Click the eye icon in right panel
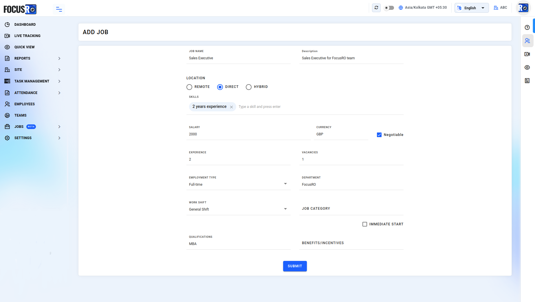Screen dimensions: 535x302 pos(527,67)
